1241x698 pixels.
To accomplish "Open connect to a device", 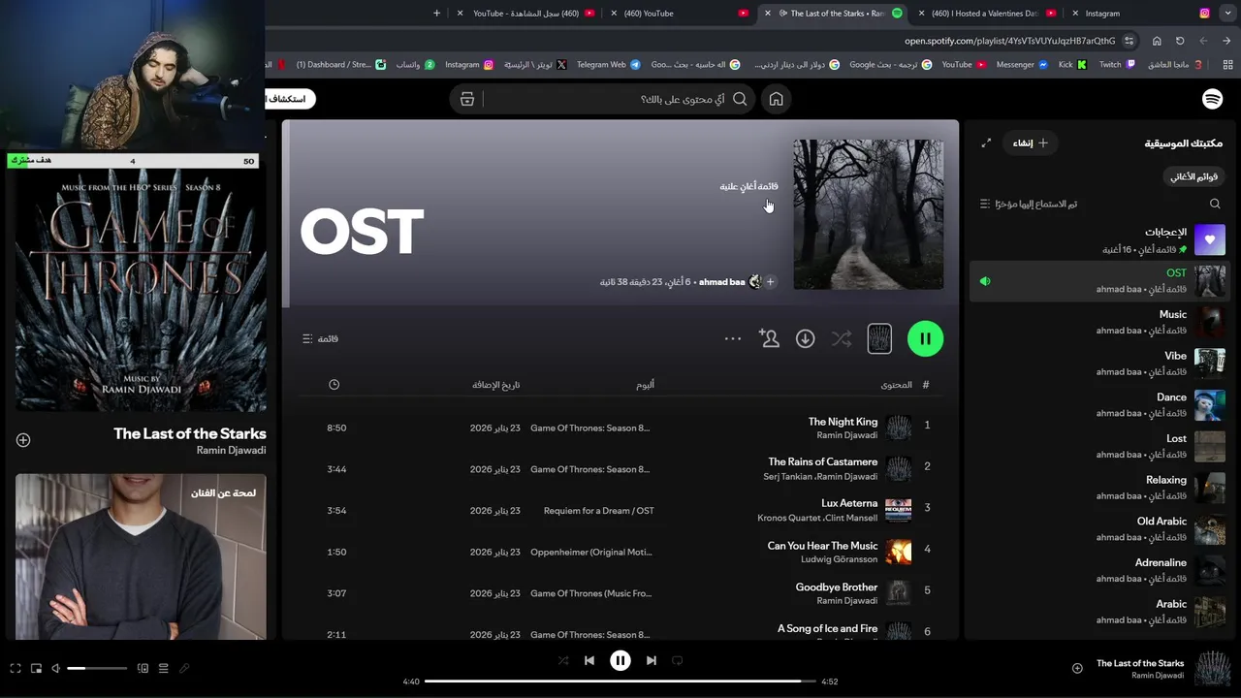I will (x=143, y=669).
